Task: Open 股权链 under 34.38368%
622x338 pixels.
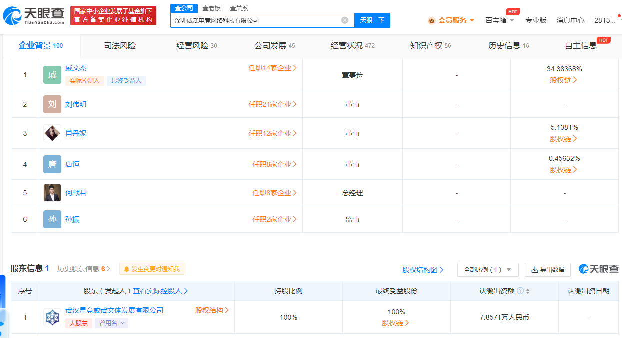Action: 564,80
